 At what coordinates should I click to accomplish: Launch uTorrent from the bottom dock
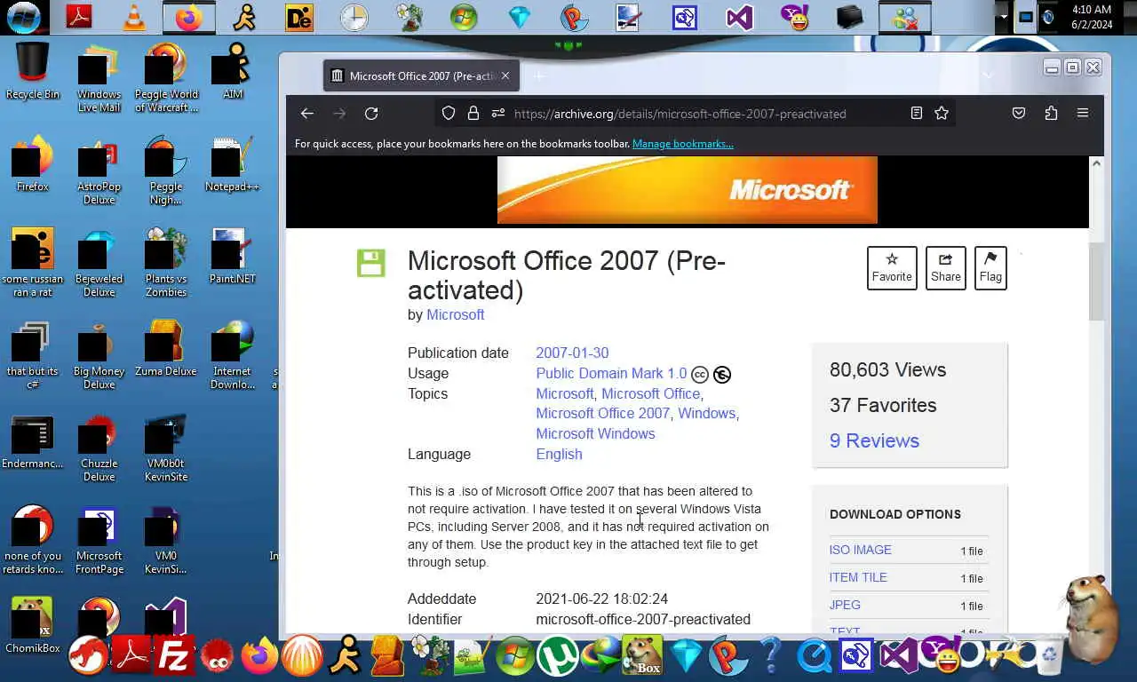(x=557, y=656)
